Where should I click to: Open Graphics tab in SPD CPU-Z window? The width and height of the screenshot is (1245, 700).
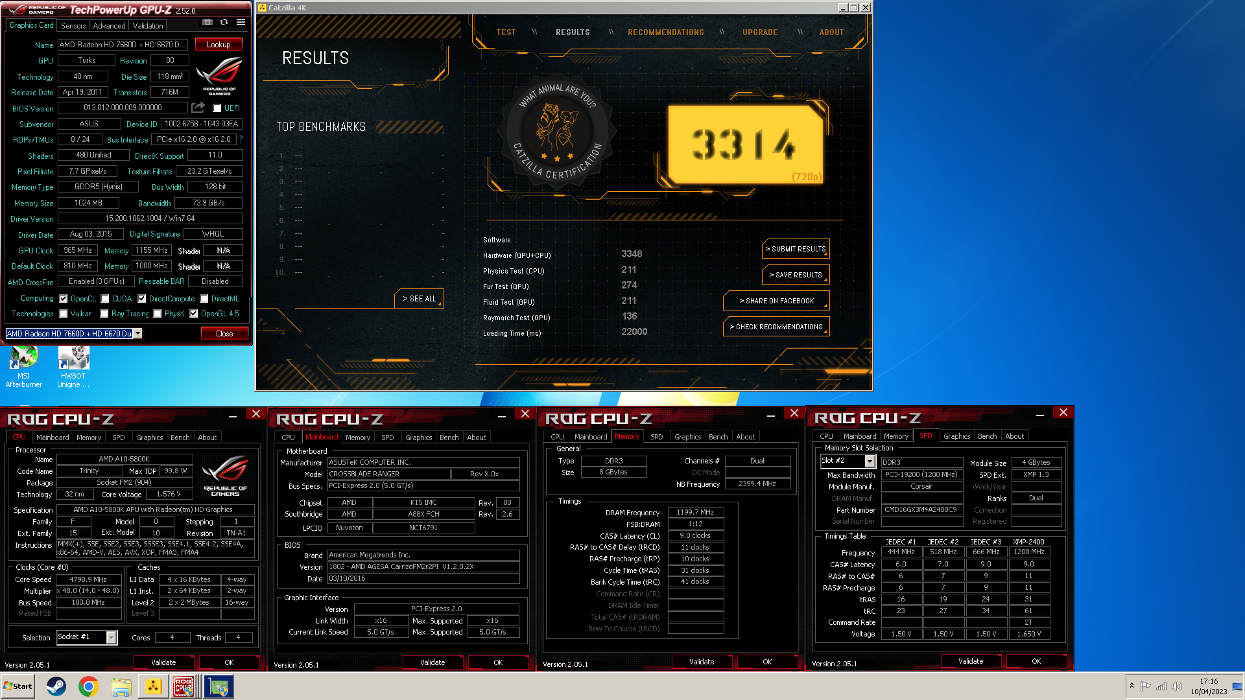point(956,436)
